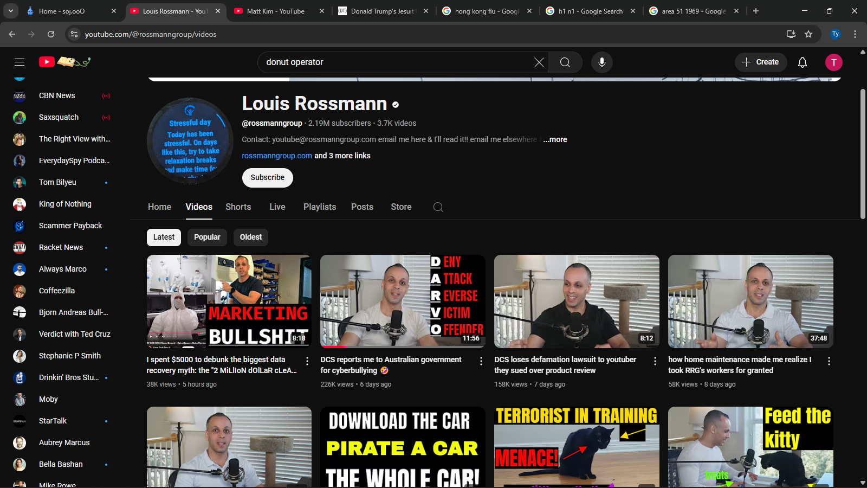Expand the channel description with ...more

(x=555, y=139)
